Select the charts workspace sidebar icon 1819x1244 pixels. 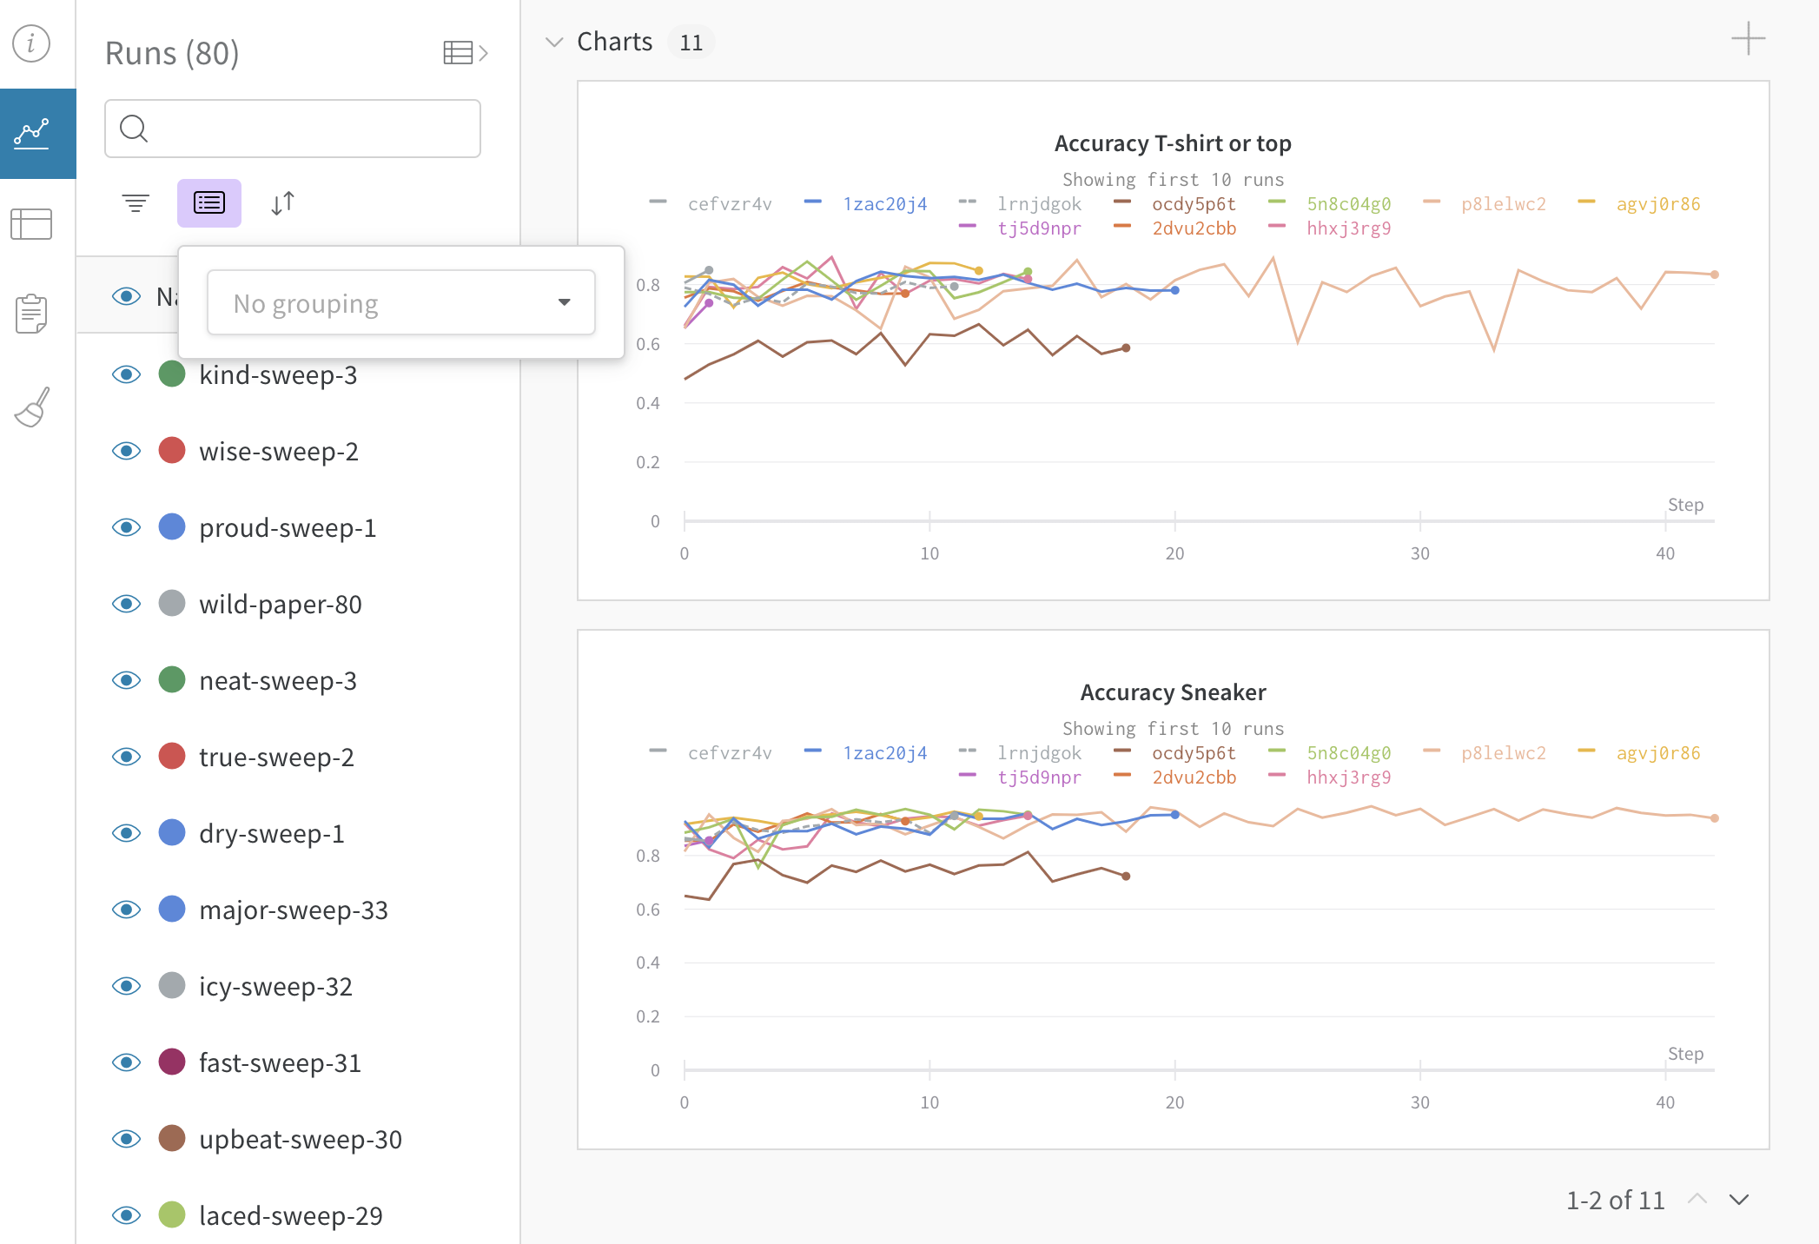click(x=33, y=134)
